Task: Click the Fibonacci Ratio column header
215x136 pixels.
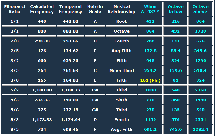Action: [x=14, y=9]
